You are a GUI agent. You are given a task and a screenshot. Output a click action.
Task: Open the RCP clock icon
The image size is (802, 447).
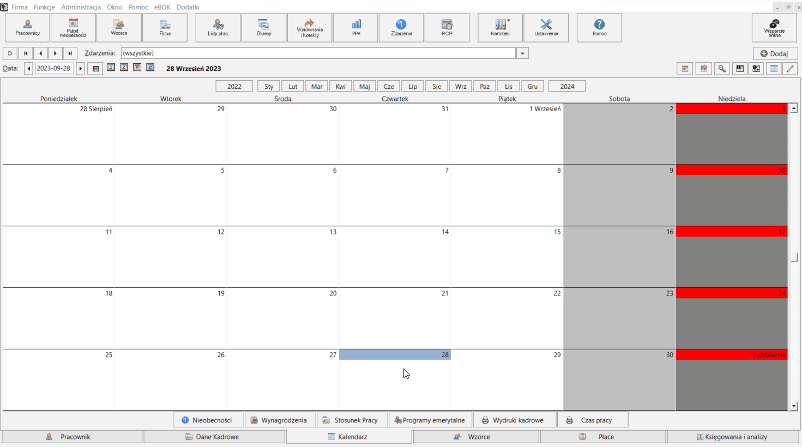click(x=447, y=28)
